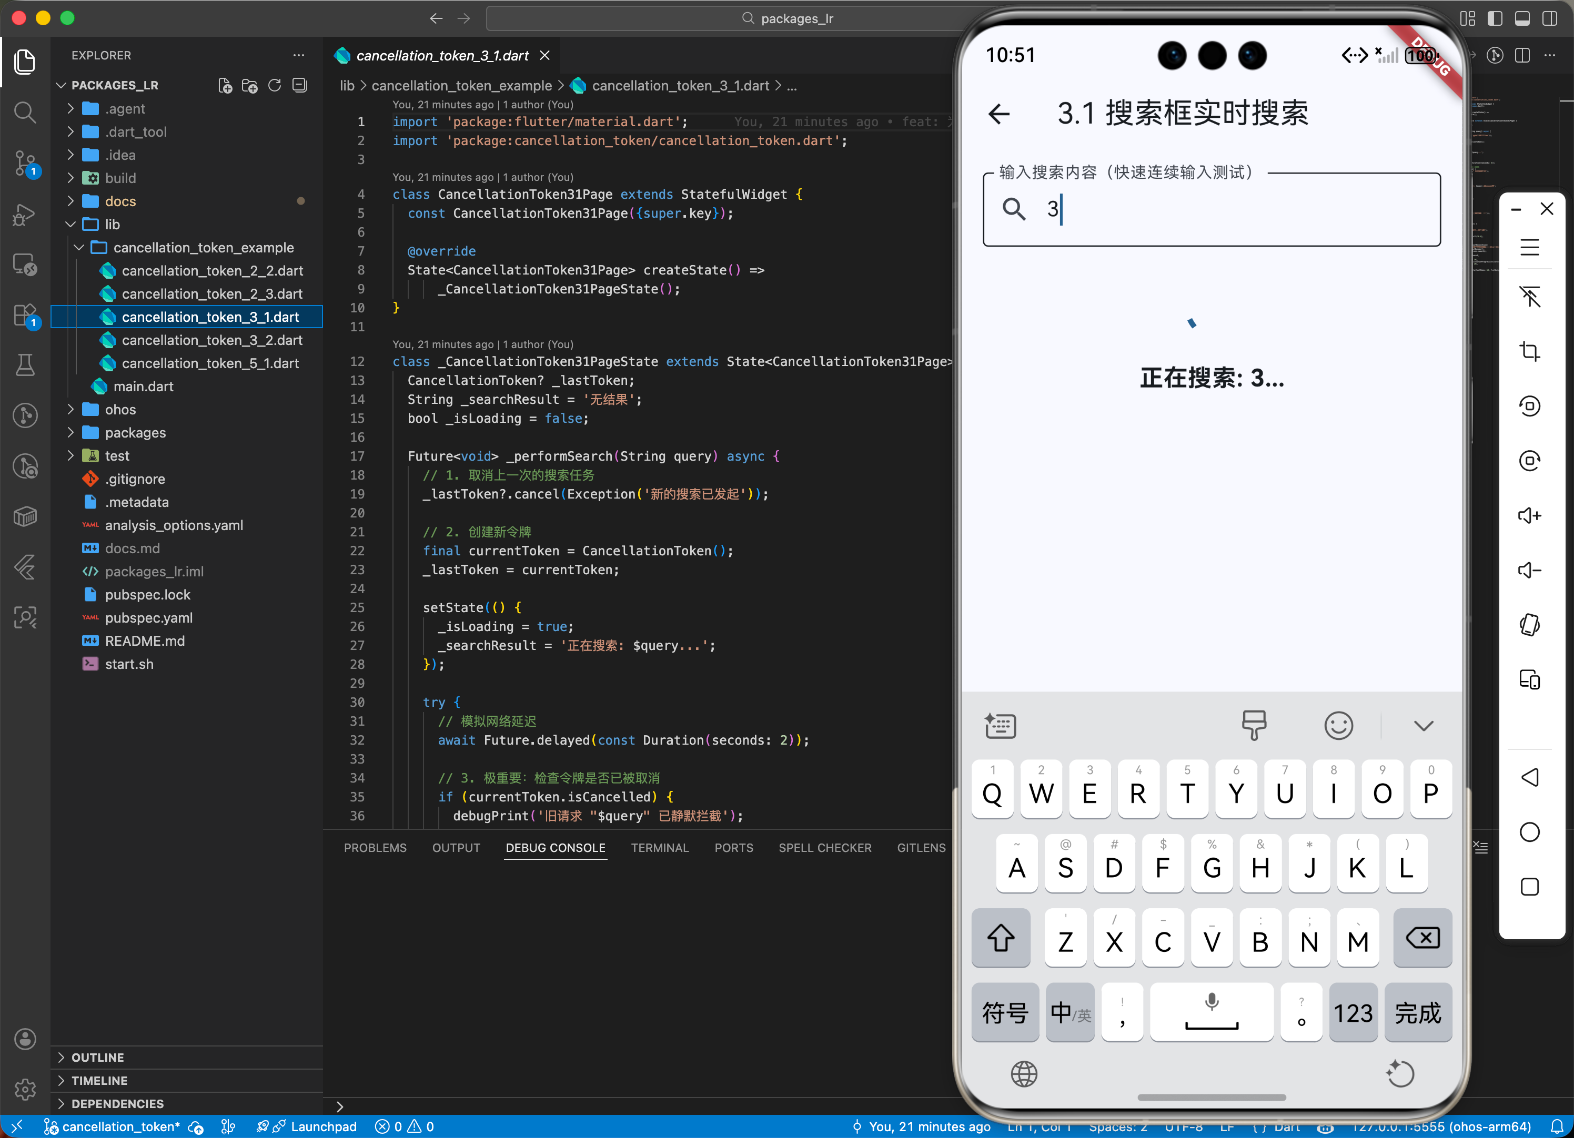Open the Run and Debug view

tap(25, 215)
